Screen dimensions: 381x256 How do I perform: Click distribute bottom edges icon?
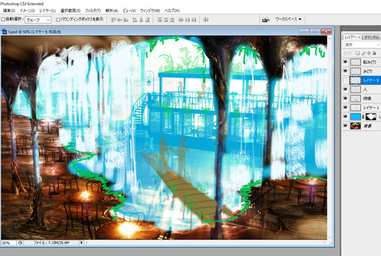[172, 20]
